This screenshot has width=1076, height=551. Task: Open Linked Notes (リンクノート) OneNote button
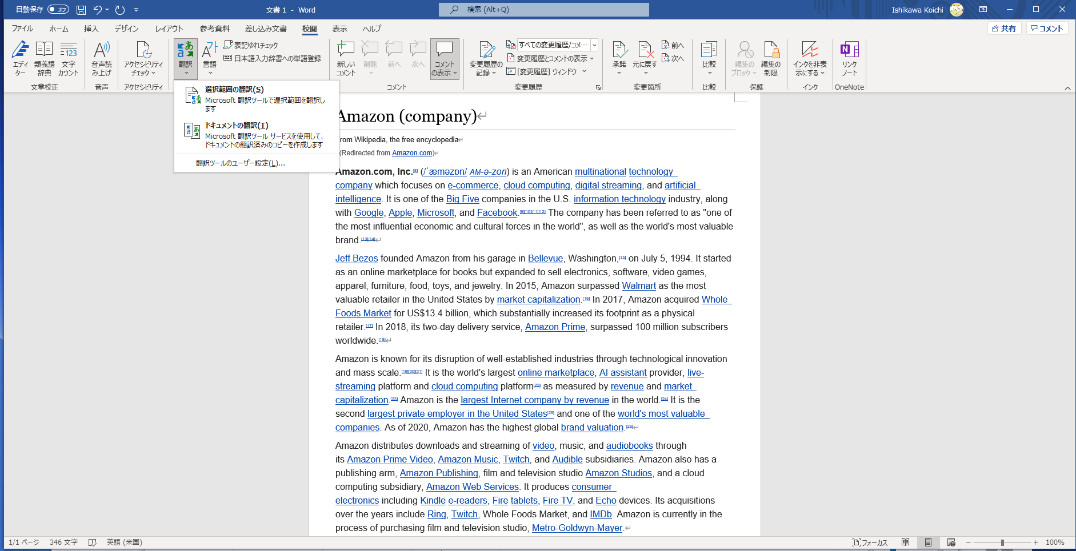[849, 58]
